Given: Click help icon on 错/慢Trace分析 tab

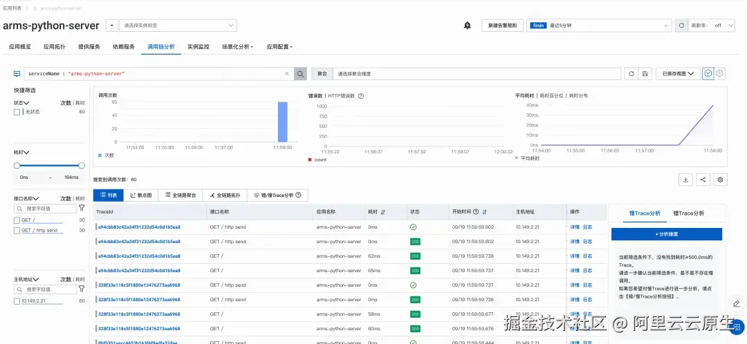Looking at the screenshot, I should 299,195.
